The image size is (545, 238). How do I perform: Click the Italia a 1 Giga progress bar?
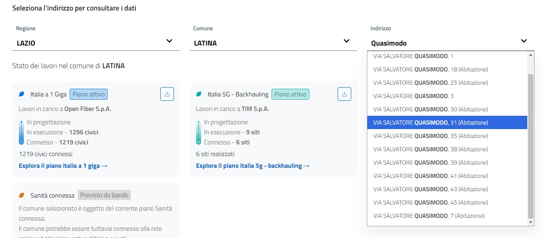[21, 132]
